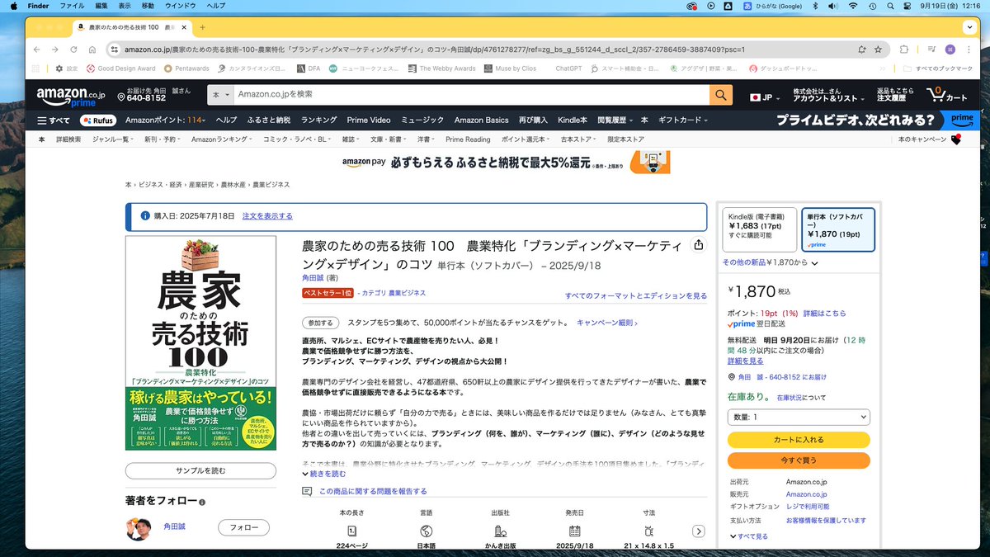Screen dimensions: 990x557
Task: Bookmark this page with the star icon
Action: click(x=878, y=50)
